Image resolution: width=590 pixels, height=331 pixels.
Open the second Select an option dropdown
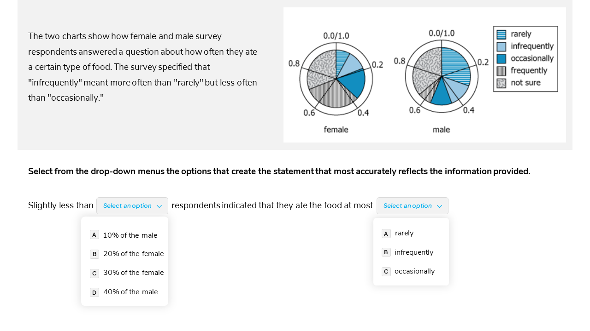point(412,205)
